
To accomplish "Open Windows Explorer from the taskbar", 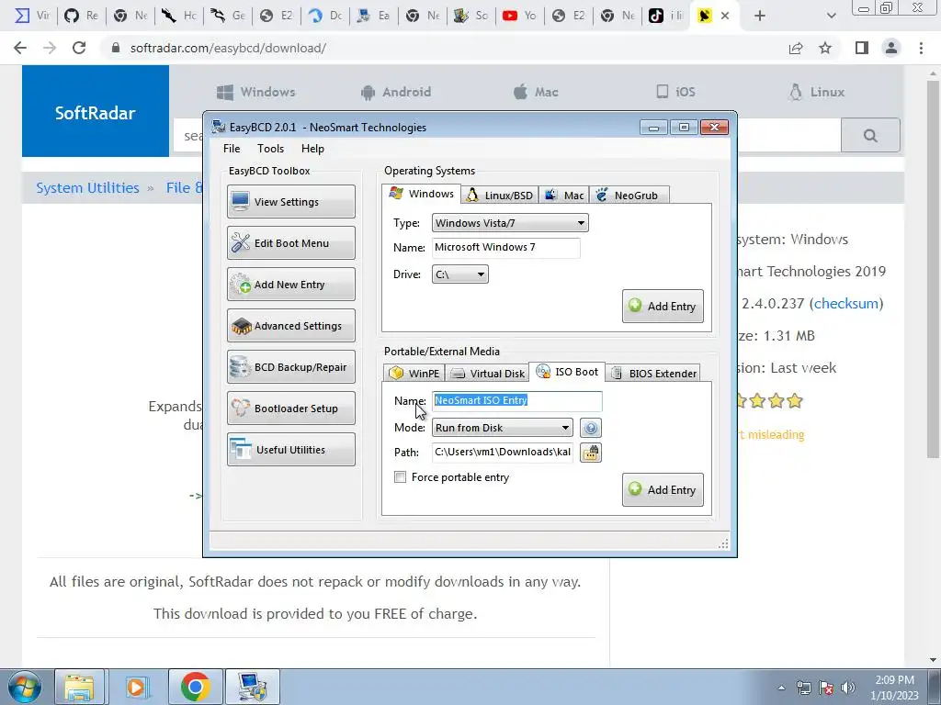I will (80, 687).
